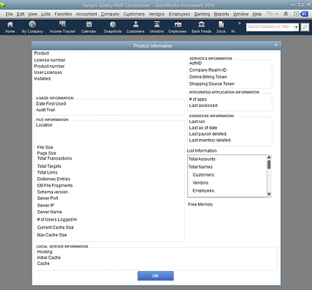Screen dimensions: 312x290
Task: Open the Company menu
Action: coord(110,14)
